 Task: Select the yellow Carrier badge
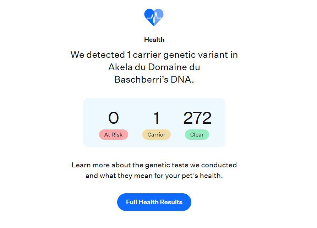click(x=157, y=134)
